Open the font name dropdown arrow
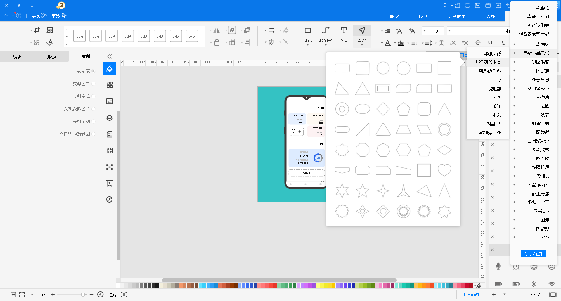Viewport: 561px width, 301px height. 449,31
